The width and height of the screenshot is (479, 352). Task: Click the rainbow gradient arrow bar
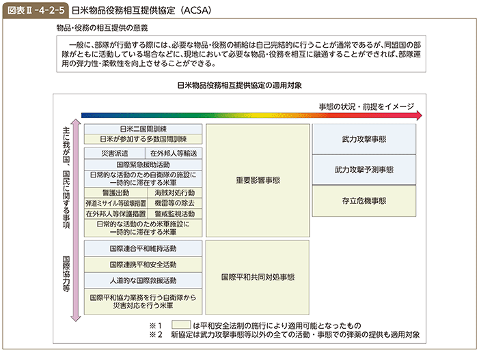coord(251,115)
